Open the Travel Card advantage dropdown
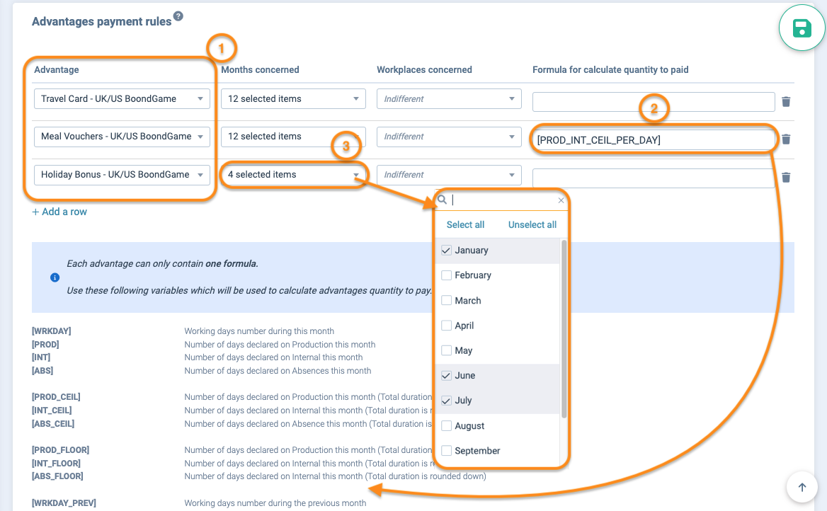Viewport: 827px width, 511px height. click(122, 99)
